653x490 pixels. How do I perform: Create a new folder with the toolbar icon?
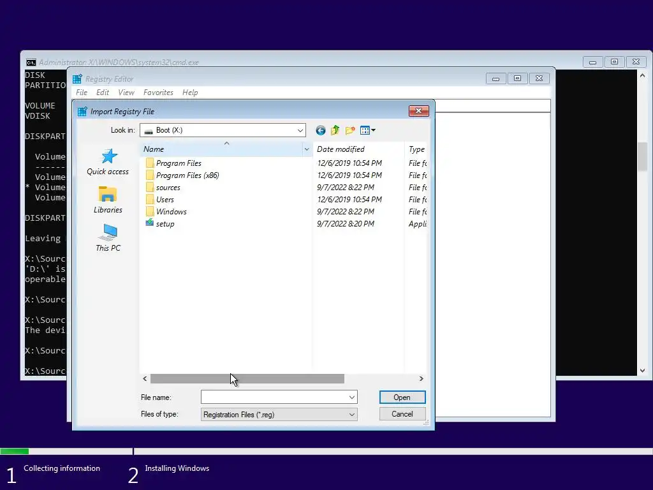tap(350, 130)
